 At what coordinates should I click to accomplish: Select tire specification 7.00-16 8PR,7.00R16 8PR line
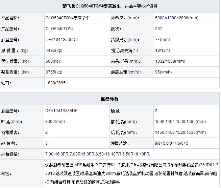coord(97,154)
